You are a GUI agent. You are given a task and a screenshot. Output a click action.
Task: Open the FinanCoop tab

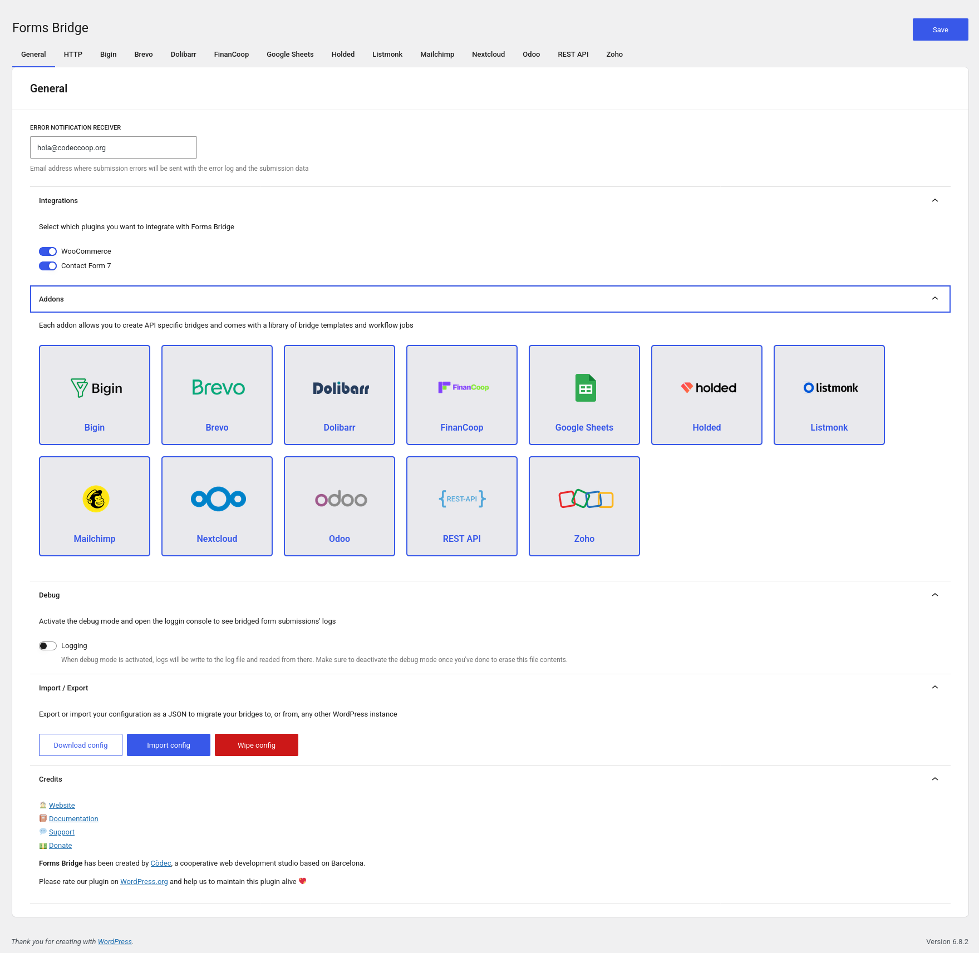click(232, 55)
